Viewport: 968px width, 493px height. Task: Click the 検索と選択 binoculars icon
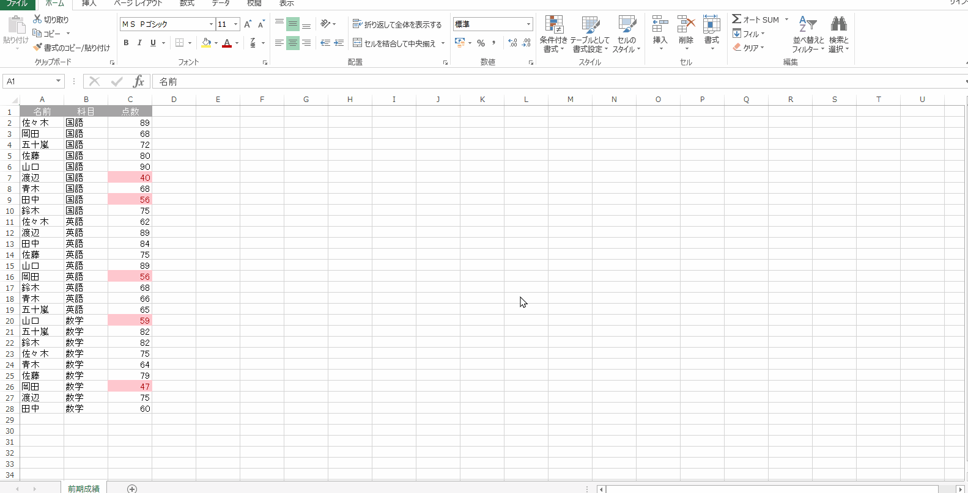(x=838, y=26)
